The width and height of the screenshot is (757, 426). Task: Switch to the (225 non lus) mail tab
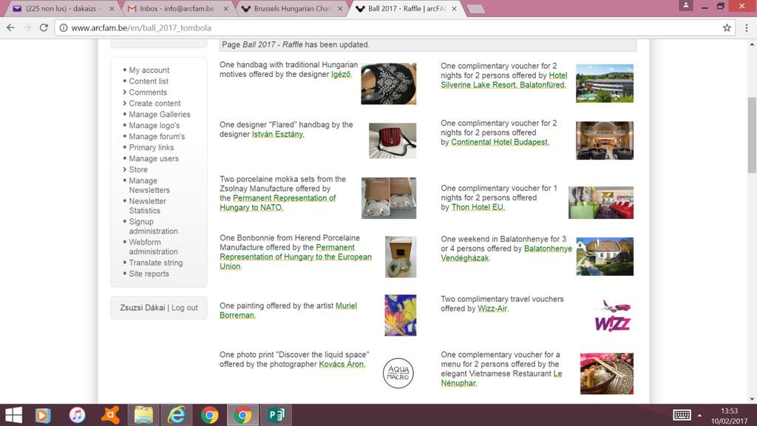coord(64,9)
